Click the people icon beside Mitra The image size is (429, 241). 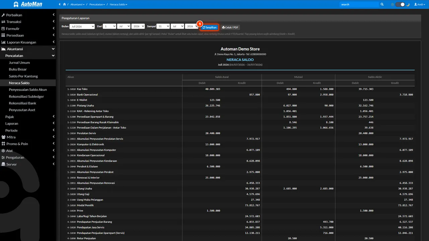pyautogui.click(x=4, y=137)
